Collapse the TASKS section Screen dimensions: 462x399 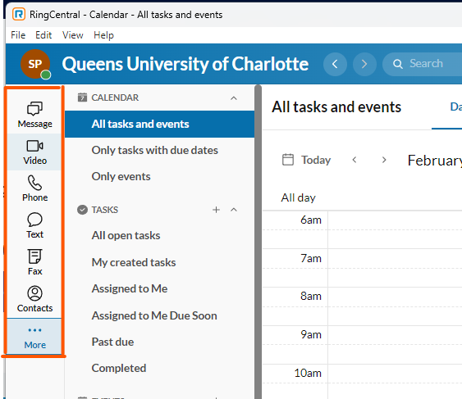click(234, 210)
